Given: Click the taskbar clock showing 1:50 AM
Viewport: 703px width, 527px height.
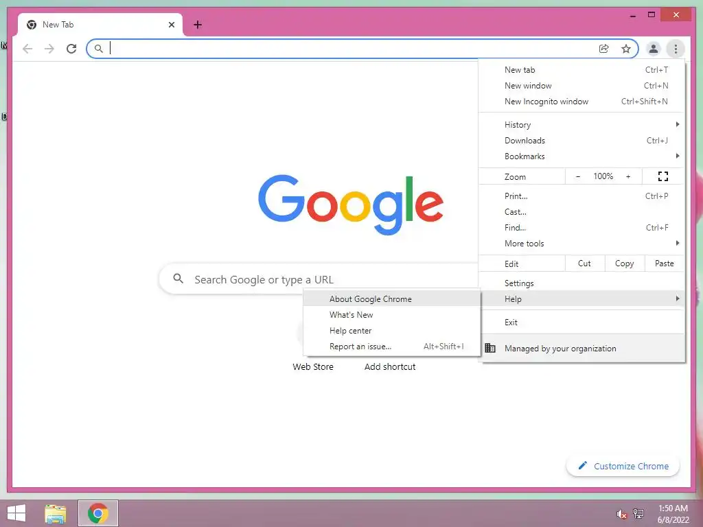Looking at the screenshot, I should (x=673, y=514).
